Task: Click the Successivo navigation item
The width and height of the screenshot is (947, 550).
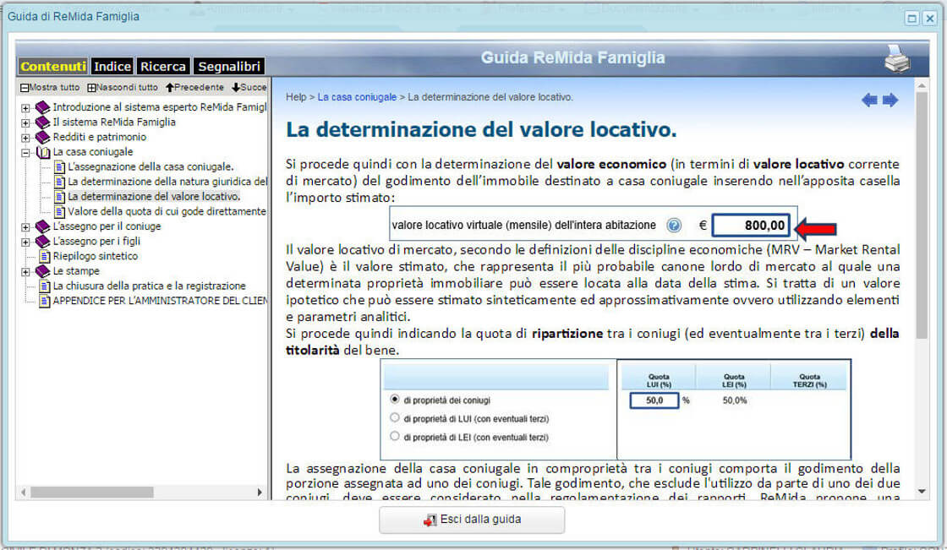Action: tap(249, 88)
